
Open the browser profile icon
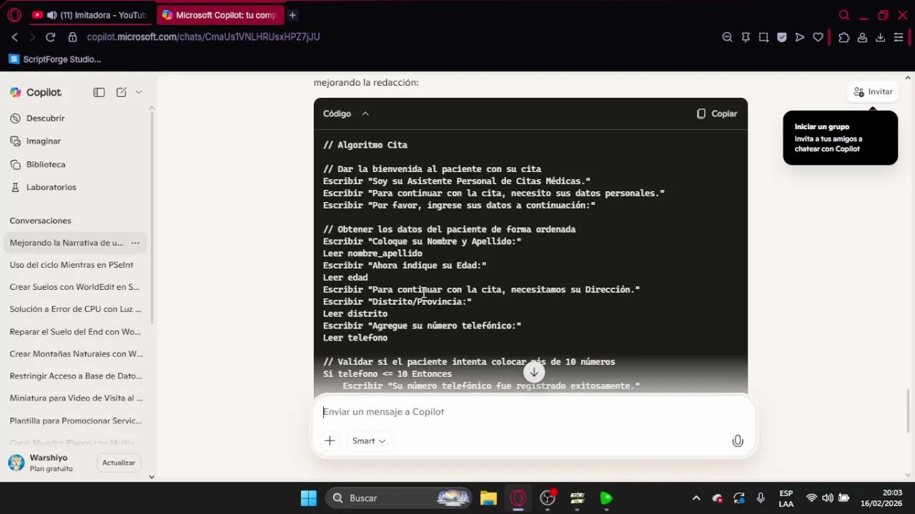(862, 37)
